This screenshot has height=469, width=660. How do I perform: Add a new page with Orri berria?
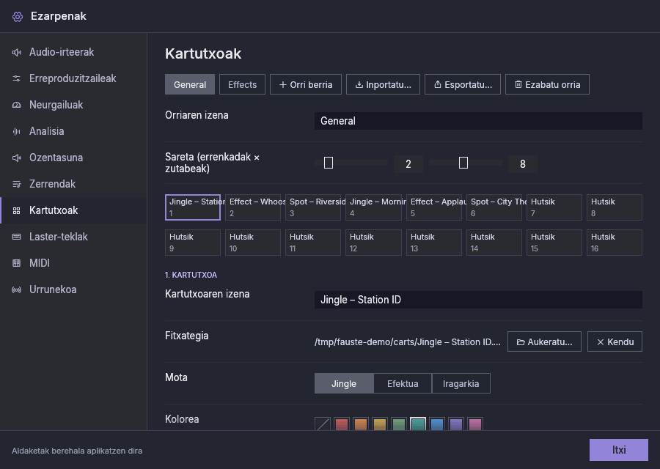[x=306, y=84]
